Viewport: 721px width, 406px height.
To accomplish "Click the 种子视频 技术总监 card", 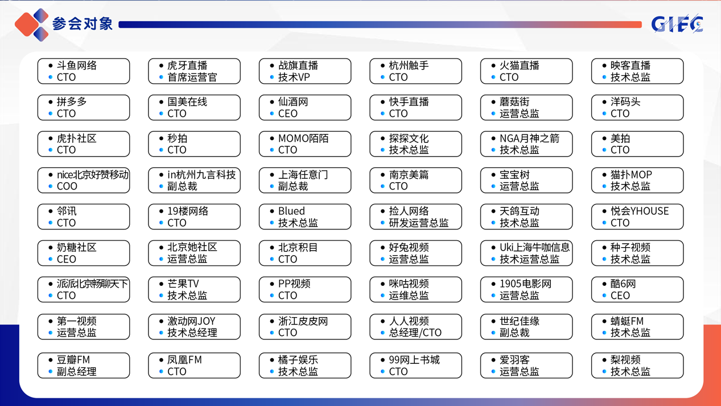I will pos(637,253).
